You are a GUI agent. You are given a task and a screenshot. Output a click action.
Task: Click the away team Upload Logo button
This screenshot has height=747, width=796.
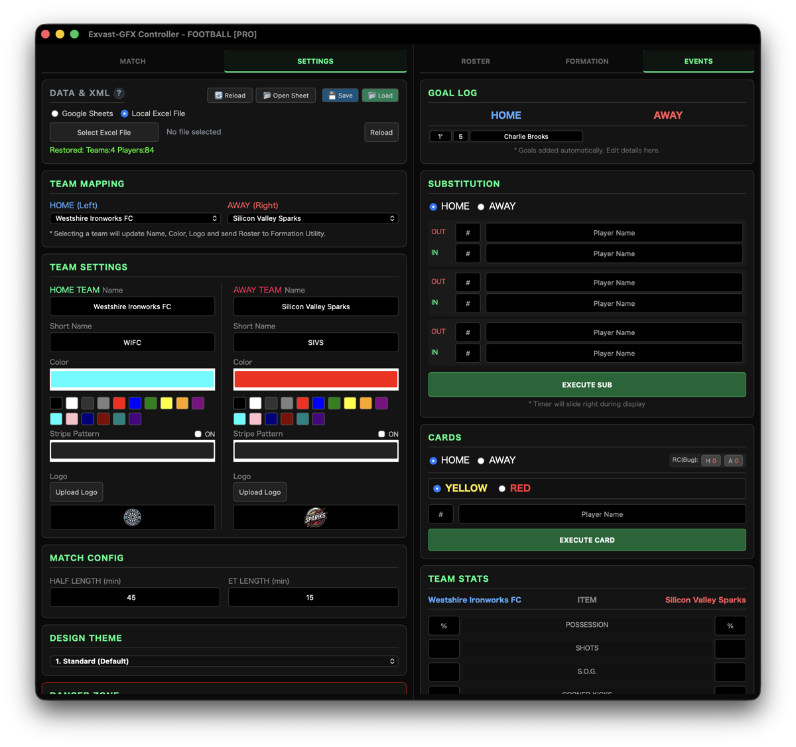tap(260, 492)
